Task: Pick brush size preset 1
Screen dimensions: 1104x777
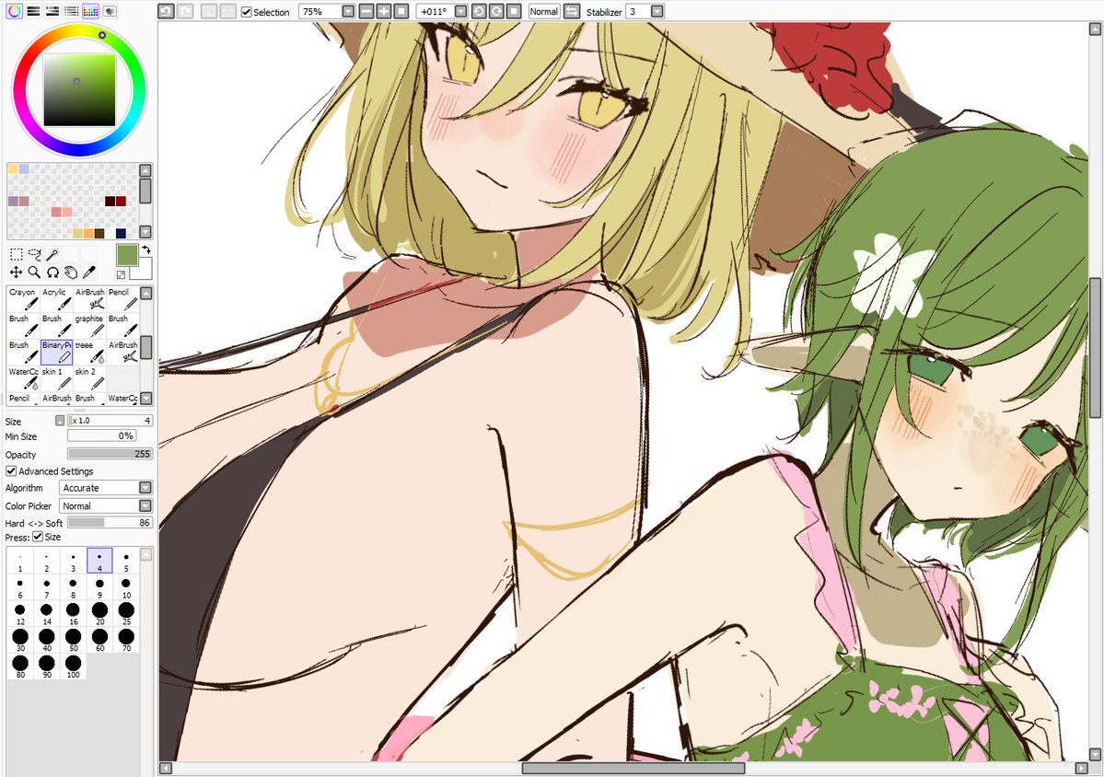Action: tap(19, 562)
